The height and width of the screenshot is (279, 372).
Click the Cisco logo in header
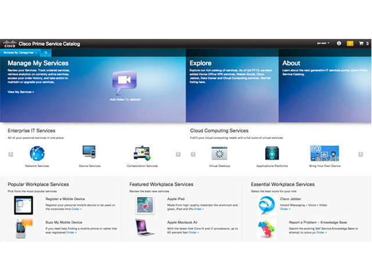click(x=10, y=44)
